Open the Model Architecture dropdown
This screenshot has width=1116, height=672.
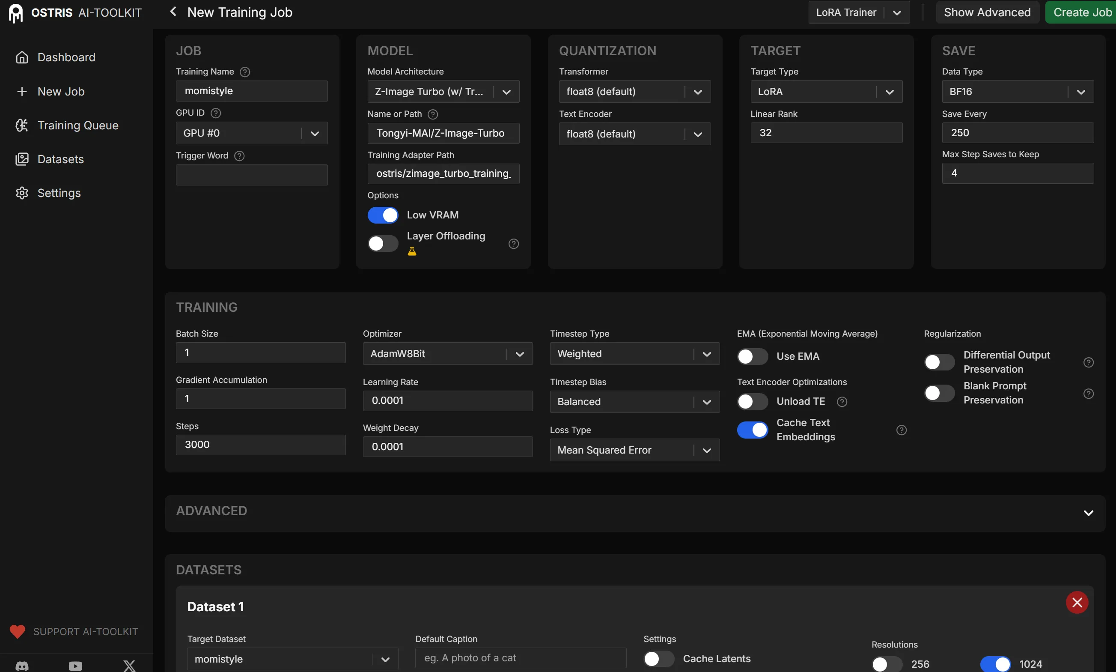pos(443,92)
